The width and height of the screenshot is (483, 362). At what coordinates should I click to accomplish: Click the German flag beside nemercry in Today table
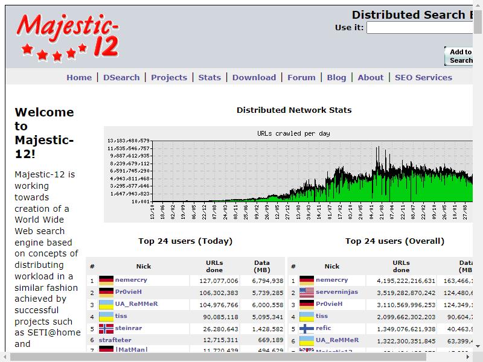(x=106, y=281)
